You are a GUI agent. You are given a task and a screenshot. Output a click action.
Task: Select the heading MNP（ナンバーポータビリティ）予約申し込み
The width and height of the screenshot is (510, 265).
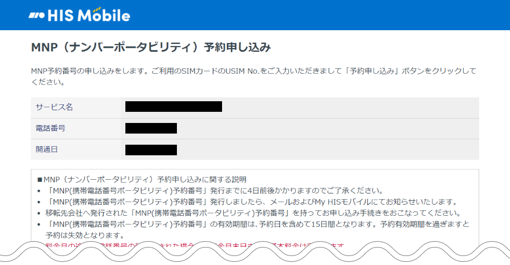tap(151, 47)
